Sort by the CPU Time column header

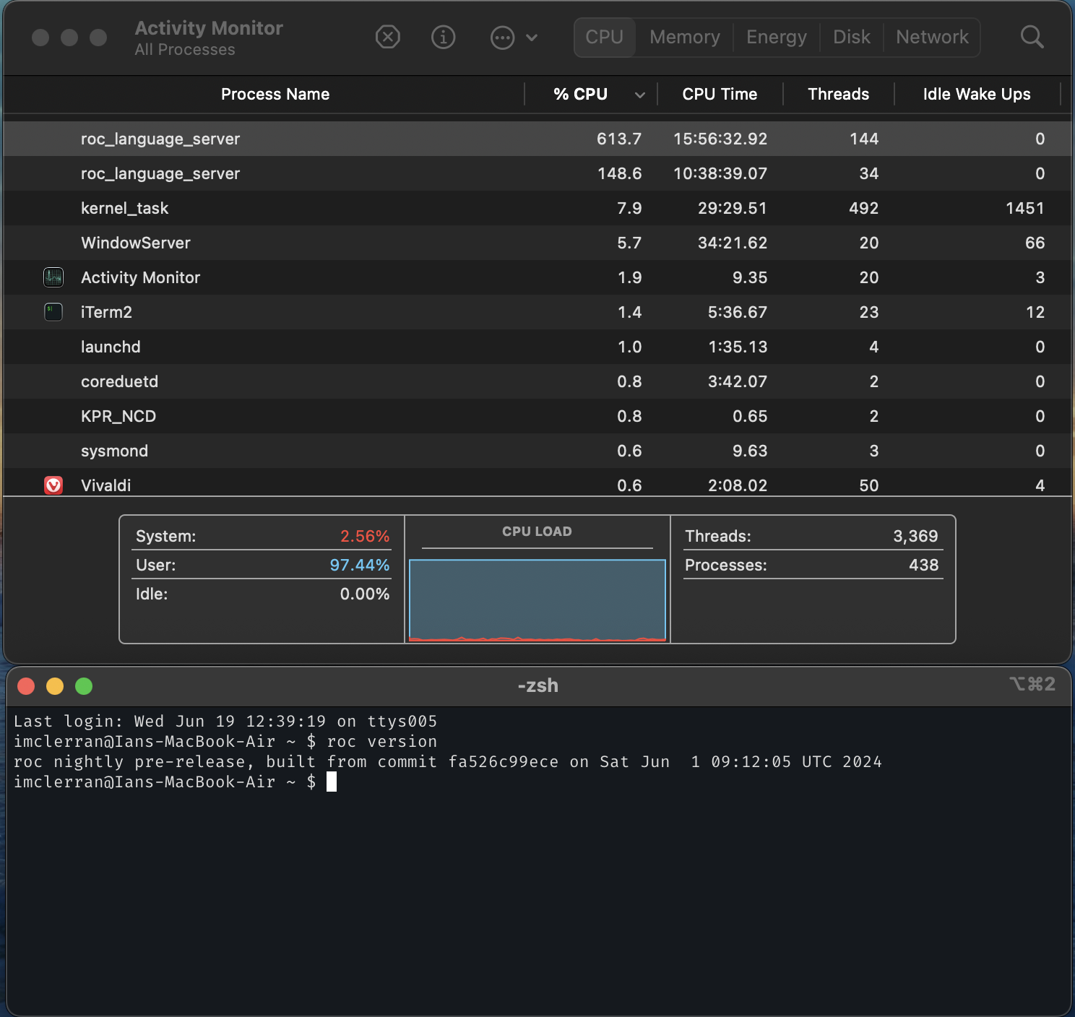point(720,94)
